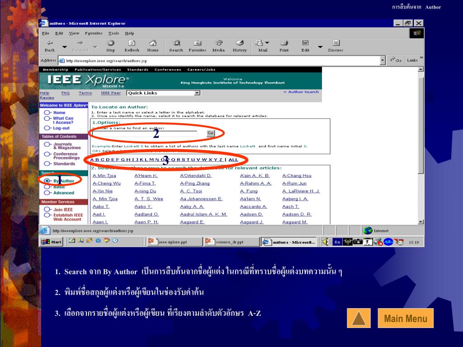Click the Conferences nav tab
This screenshot has width=463, height=347.
pos(168,70)
